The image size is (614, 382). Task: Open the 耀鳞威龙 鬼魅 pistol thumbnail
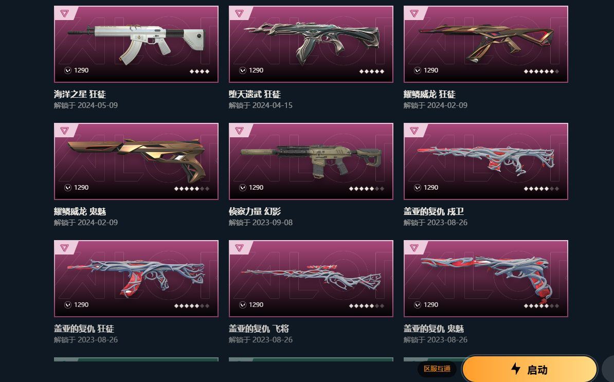click(x=136, y=161)
